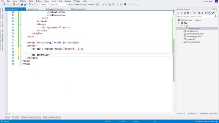Click the browser refresh icon in toolbar
Viewport: 219px width, 123px height.
(x=97, y=4)
